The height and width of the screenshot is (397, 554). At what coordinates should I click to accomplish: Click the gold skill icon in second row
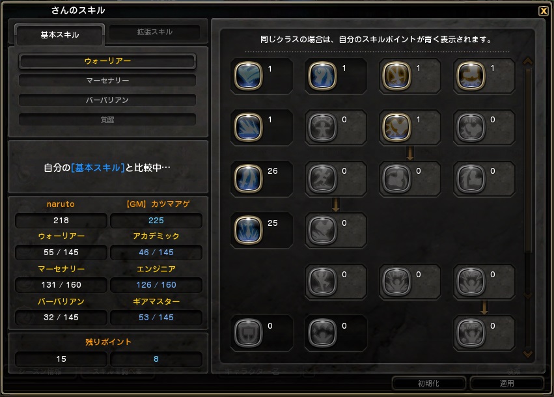[x=396, y=127]
